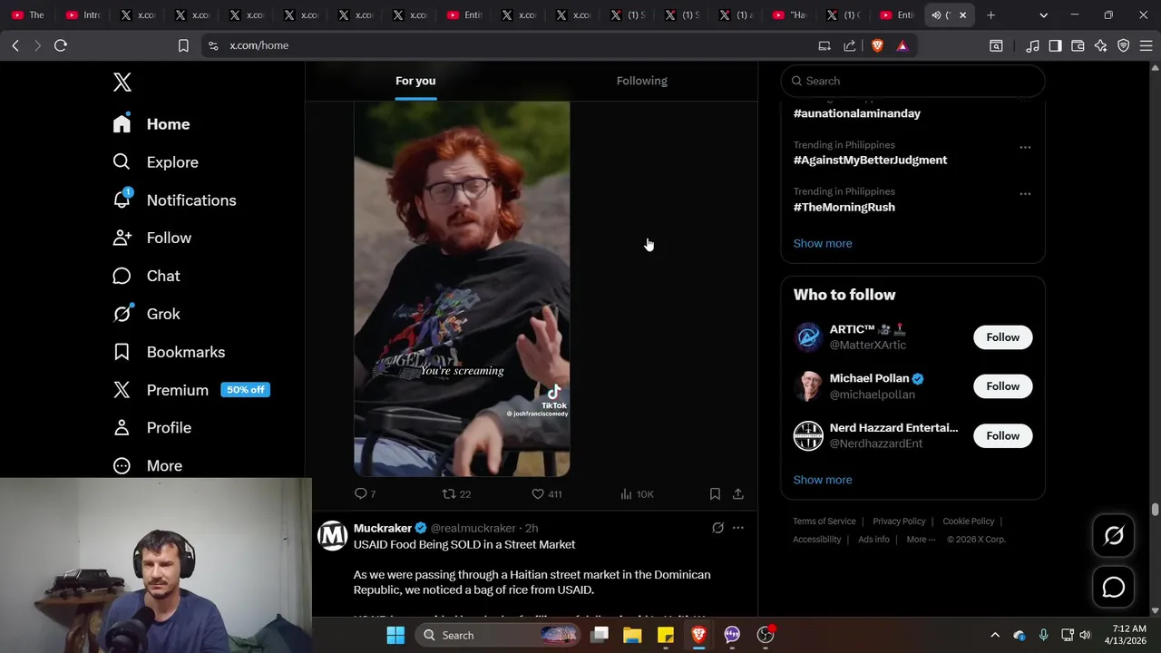Viewport: 1161px width, 653px height.
Task: Open the browser hamburger menu
Action: coord(1146,45)
